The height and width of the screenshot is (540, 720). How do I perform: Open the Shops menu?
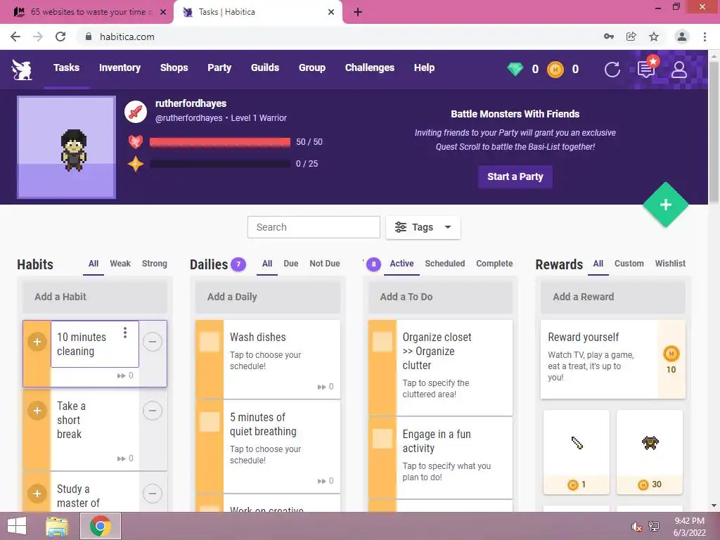pos(174,68)
